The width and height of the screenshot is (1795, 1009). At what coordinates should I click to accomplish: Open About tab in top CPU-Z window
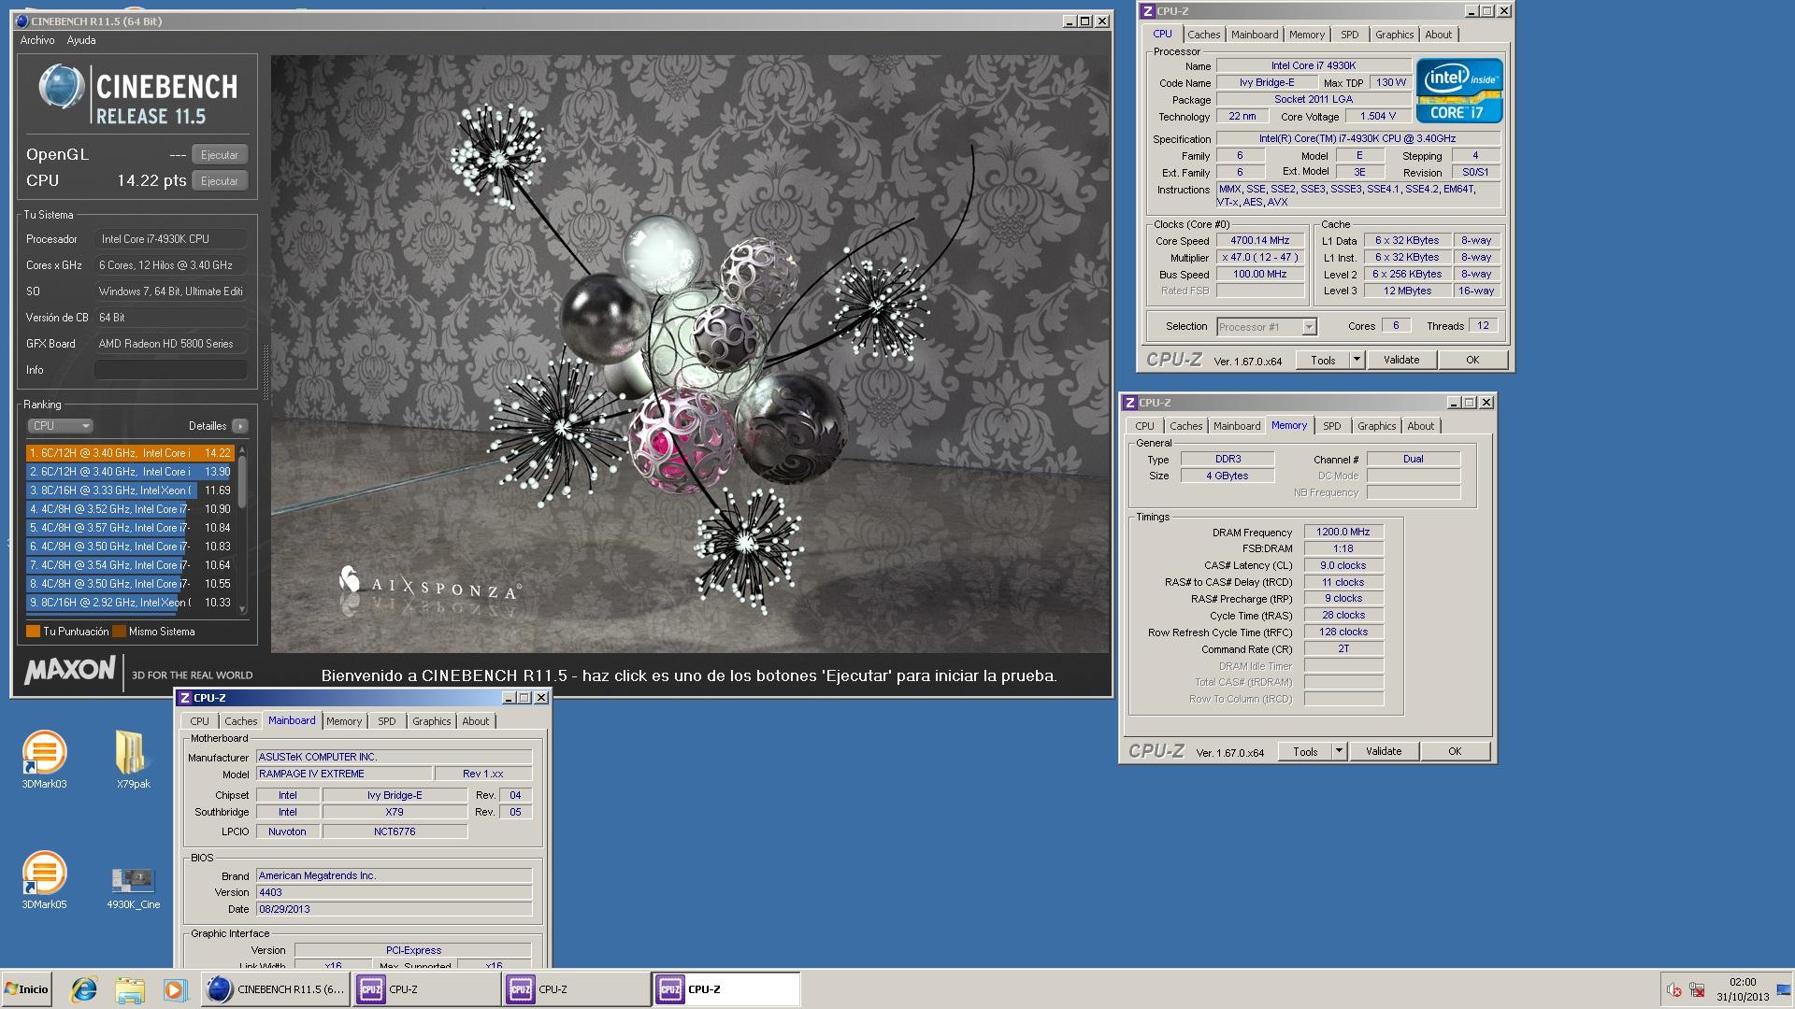[x=1438, y=35]
